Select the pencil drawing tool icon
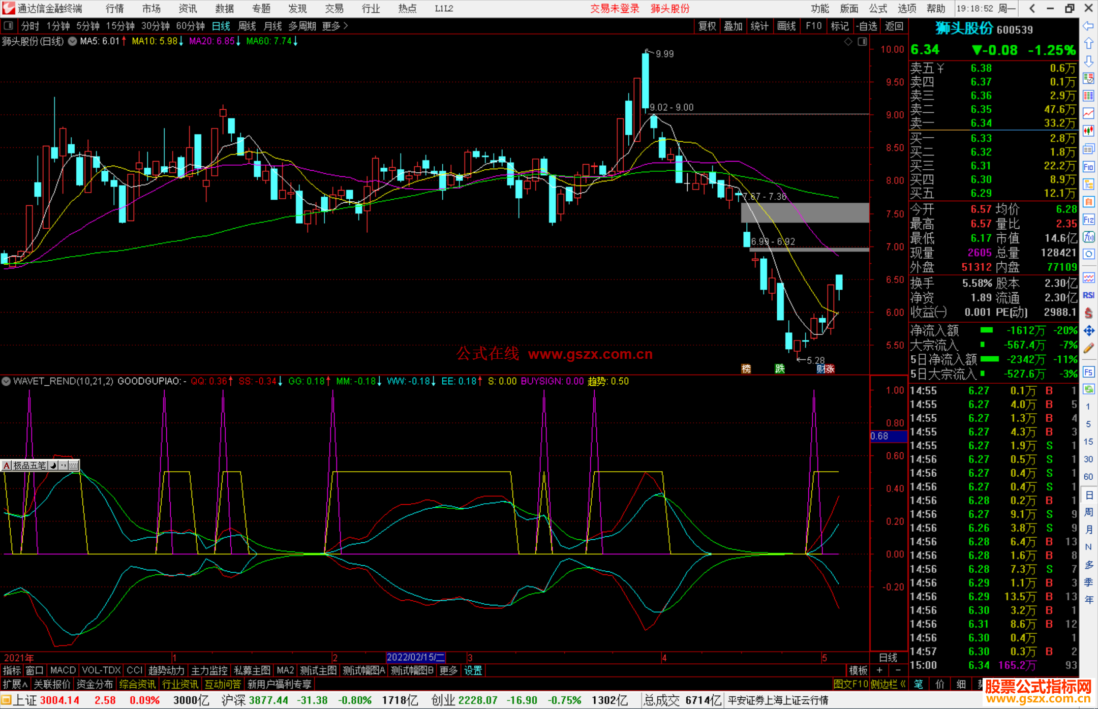Viewport: 1098px width, 709px height. (1088, 348)
